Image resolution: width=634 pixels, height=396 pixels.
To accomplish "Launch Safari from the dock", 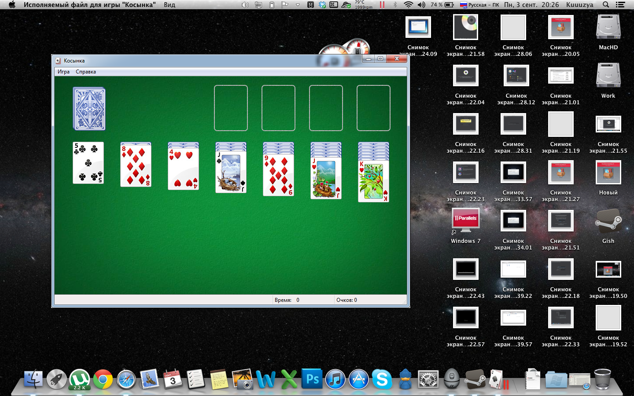I will click(x=126, y=379).
